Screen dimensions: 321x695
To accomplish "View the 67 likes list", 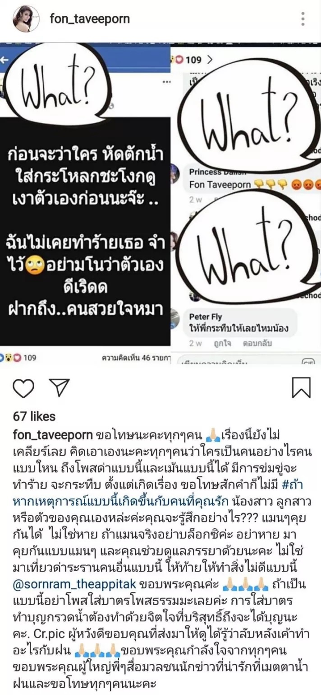I will tap(34, 416).
